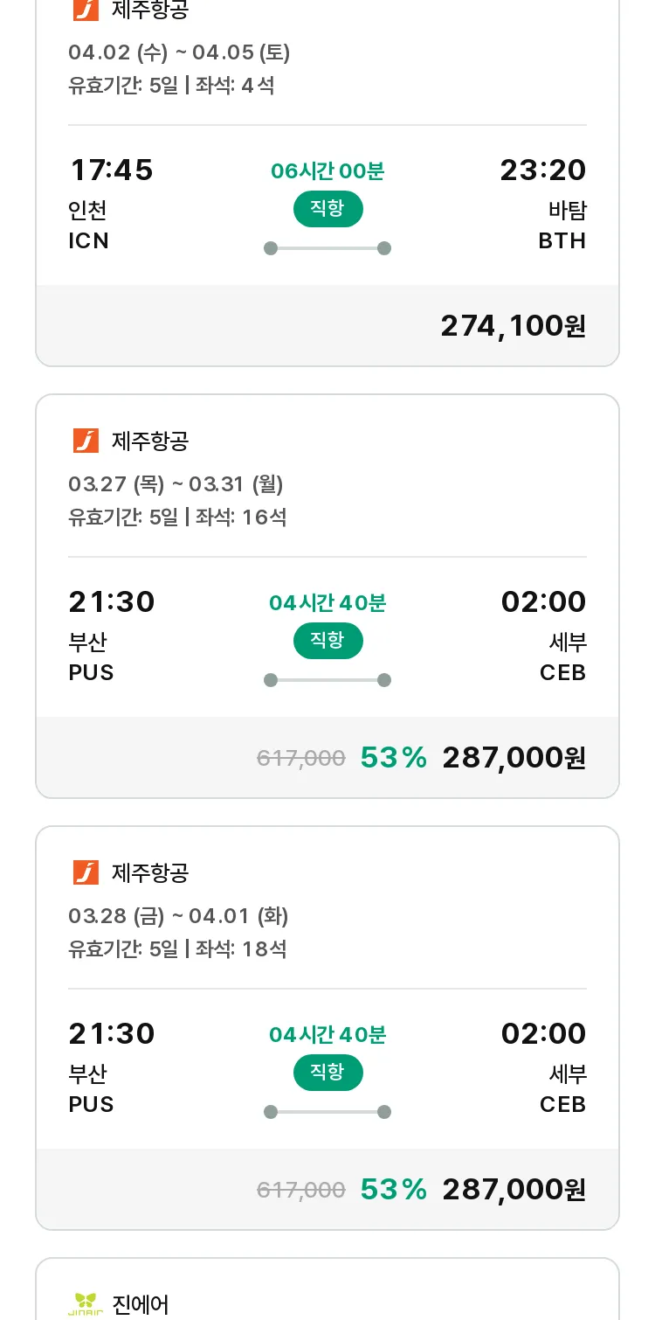Click the Jeju Air logo on the 03.28 Cebu card
655x1320 pixels.
86,872
